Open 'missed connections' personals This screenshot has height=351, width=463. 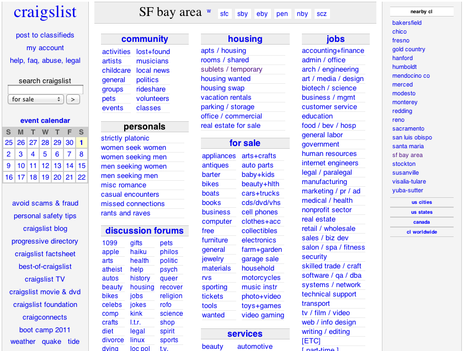pyautogui.click(x=132, y=203)
